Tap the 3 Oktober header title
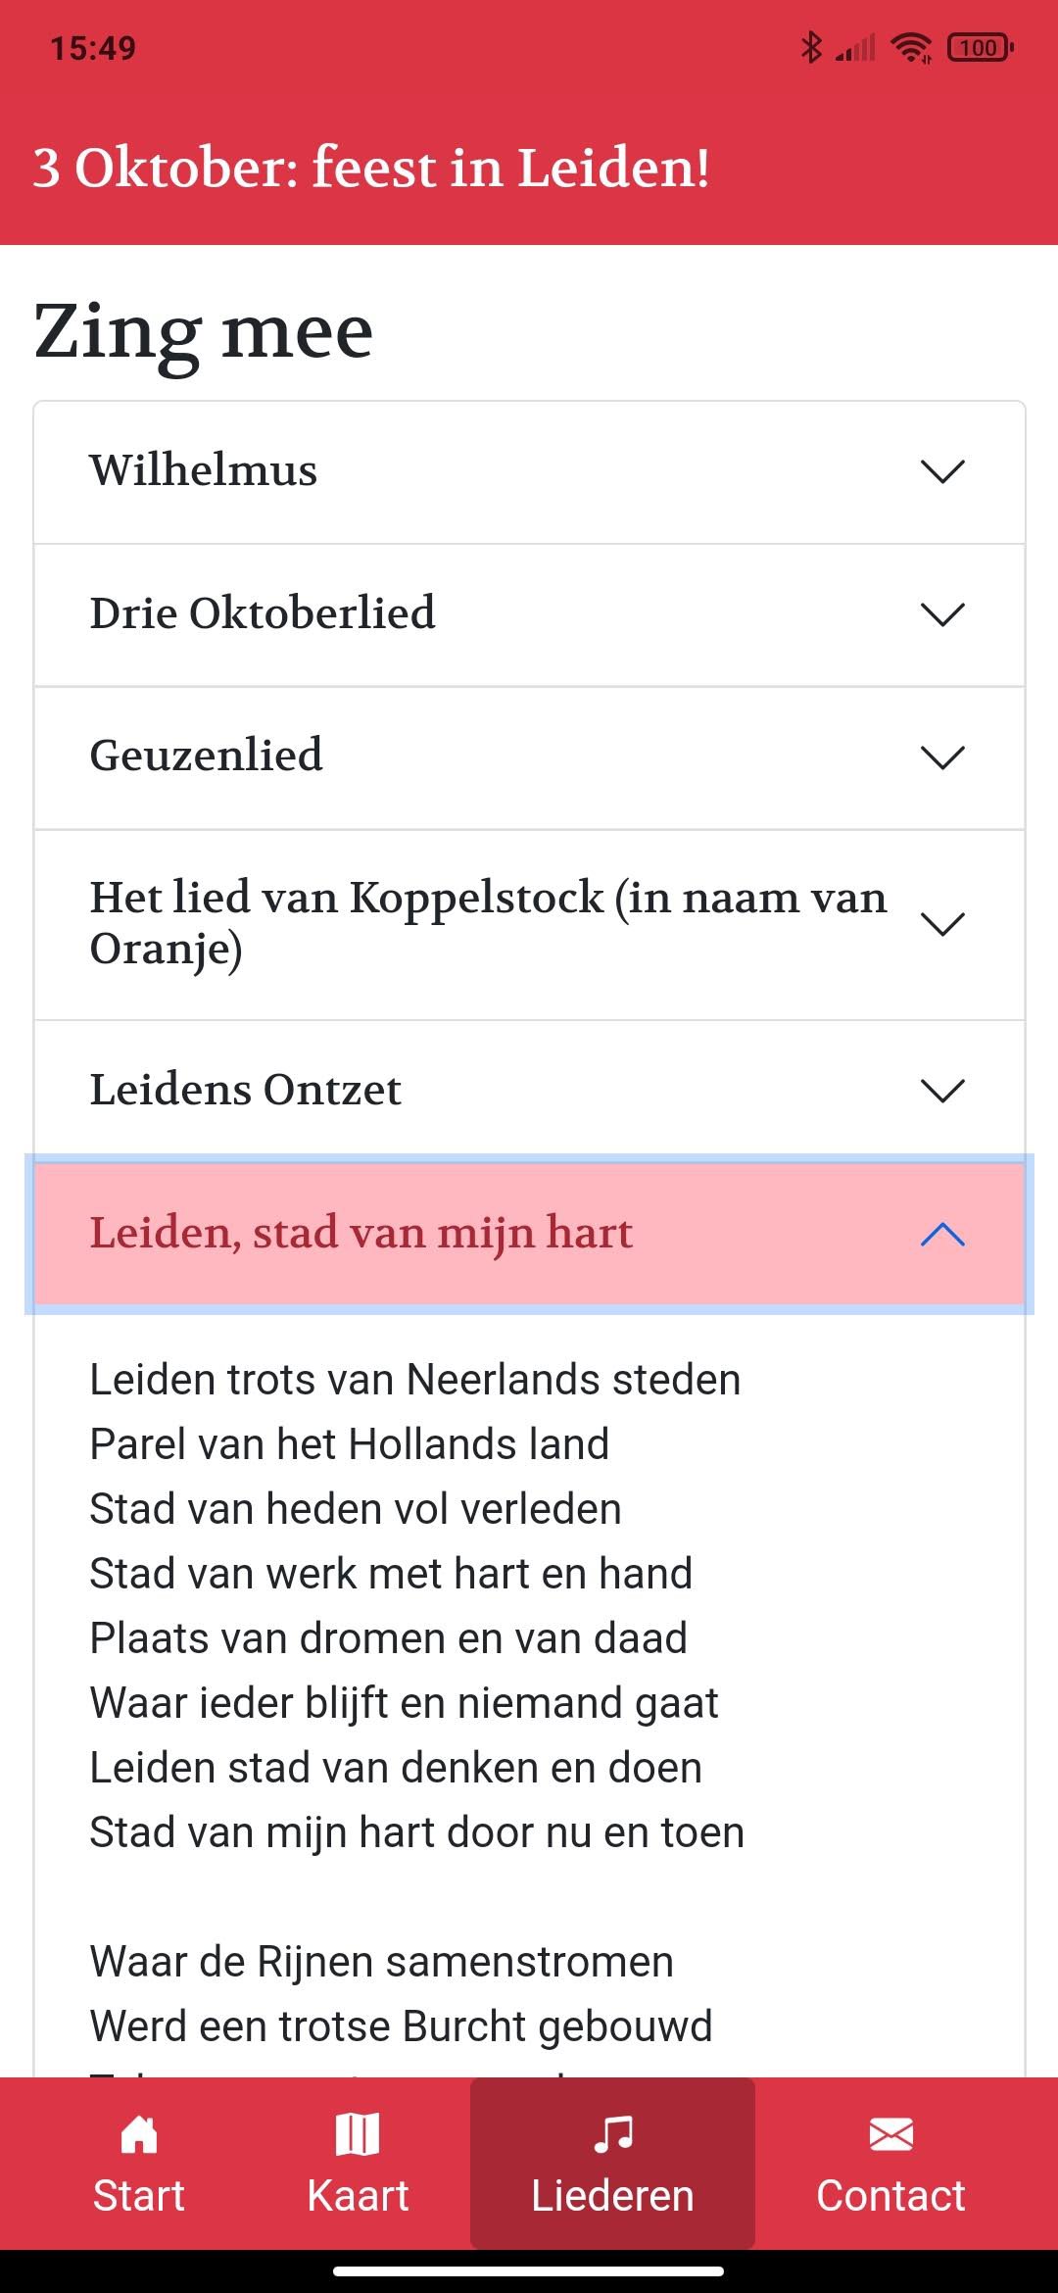1058x2293 pixels. [x=371, y=168]
